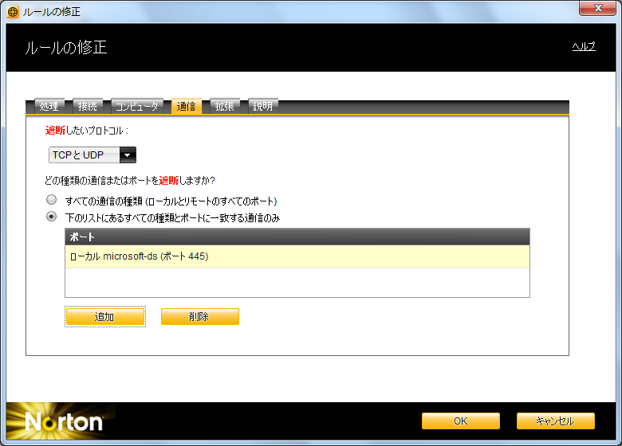Switch to the 接続 tab
The width and height of the screenshot is (622, 446).
click(87, 107)
